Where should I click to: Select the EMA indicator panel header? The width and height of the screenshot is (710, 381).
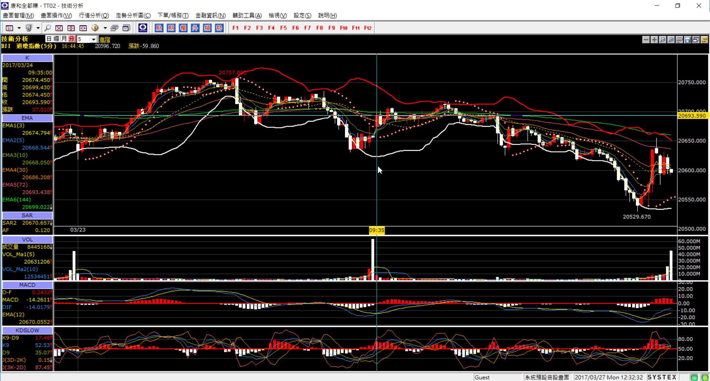[27, 118]
